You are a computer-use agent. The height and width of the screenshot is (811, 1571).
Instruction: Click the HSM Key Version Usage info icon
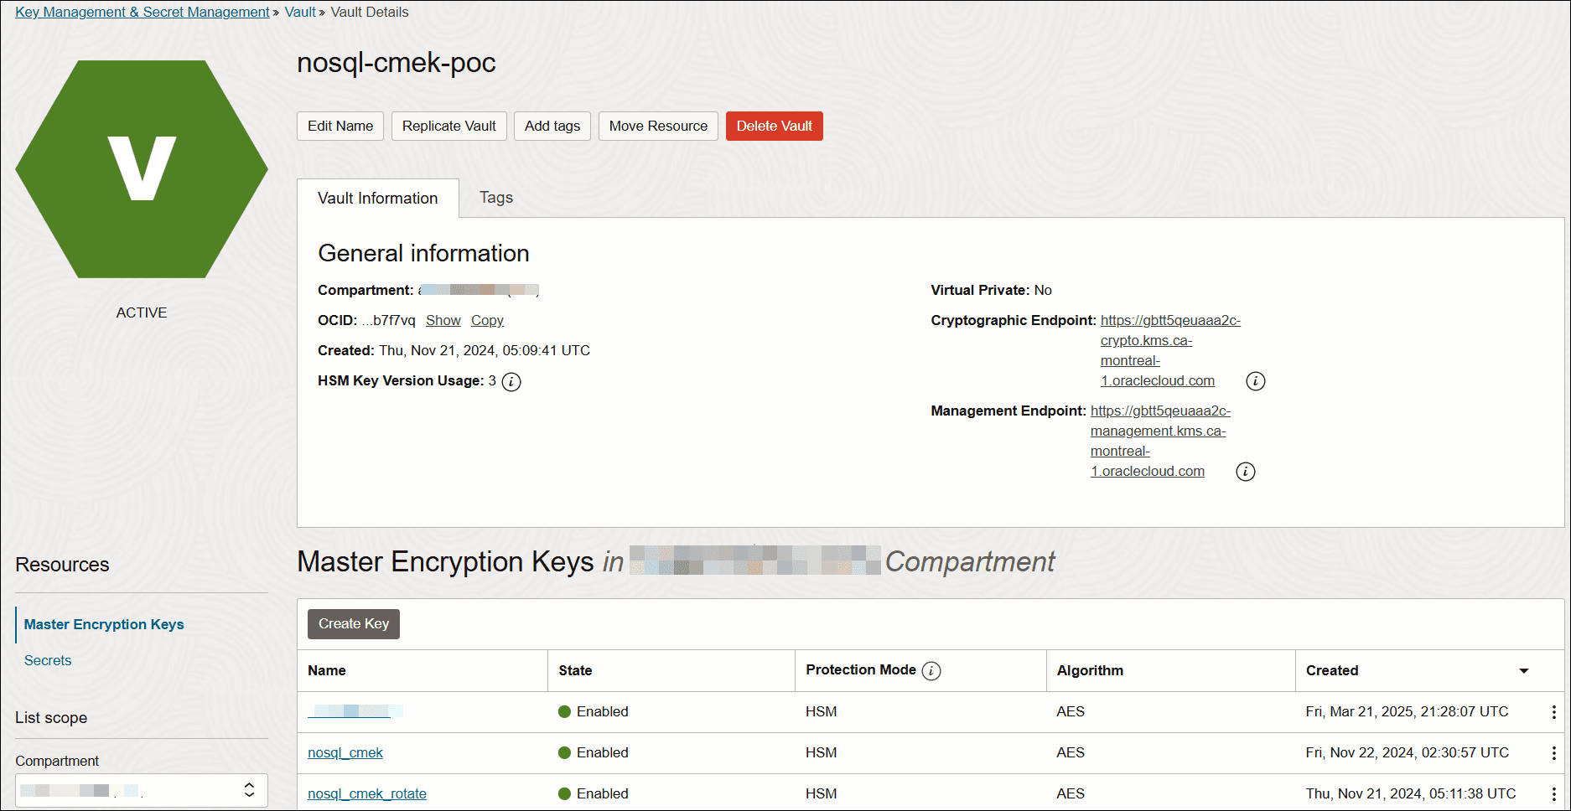click(511, 382)
